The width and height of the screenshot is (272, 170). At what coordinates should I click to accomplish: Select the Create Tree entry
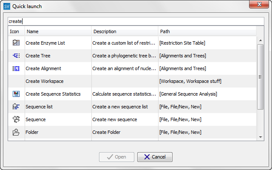pyautogui.click(x=38, y=56)
